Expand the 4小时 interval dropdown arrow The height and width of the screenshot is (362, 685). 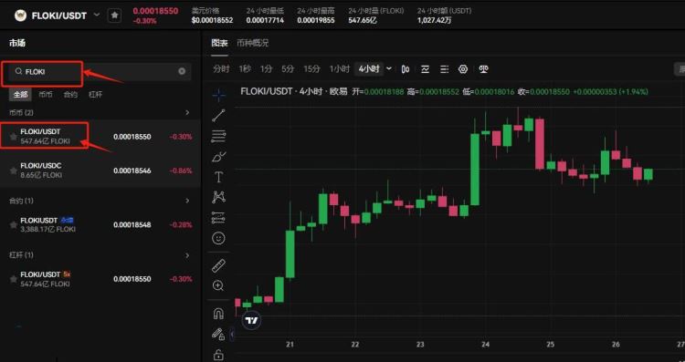click(389, 68)
